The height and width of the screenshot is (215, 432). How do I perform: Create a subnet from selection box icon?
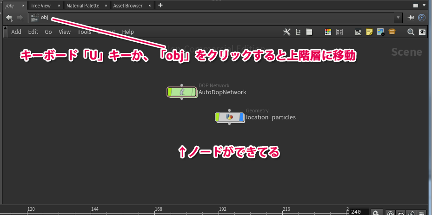(392, 32)
